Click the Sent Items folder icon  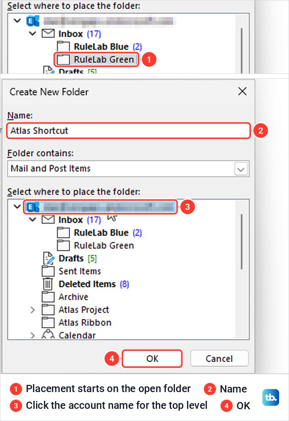48,271
